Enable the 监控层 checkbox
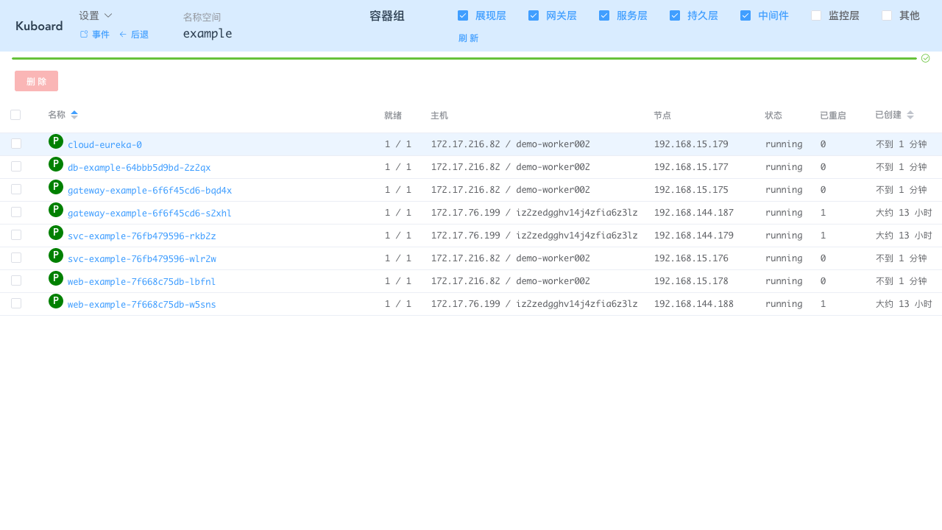942x530 pixels. coord(816,15)
